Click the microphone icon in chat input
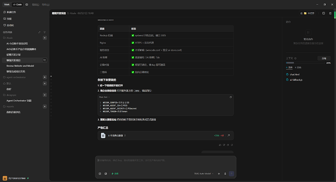This screenshot has height=182, width=336. (225, 174)
